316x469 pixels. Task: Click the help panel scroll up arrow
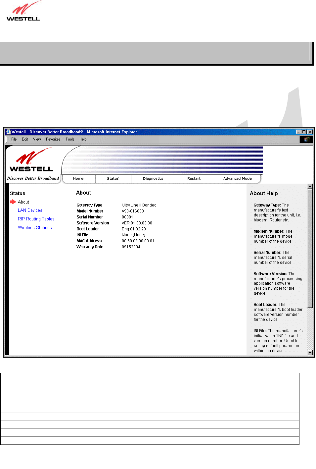[310, 186]
